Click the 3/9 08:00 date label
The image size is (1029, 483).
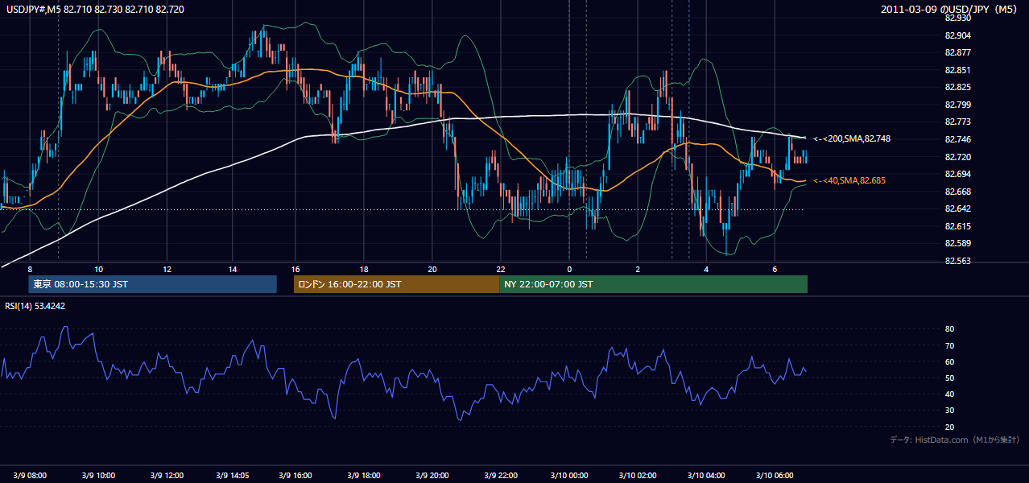point(30,475)
